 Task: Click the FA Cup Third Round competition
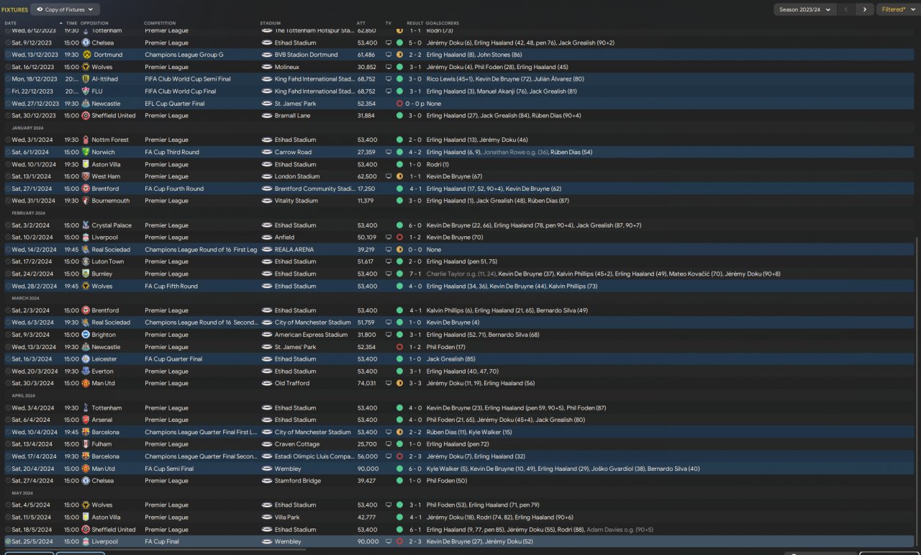point(172,152)
